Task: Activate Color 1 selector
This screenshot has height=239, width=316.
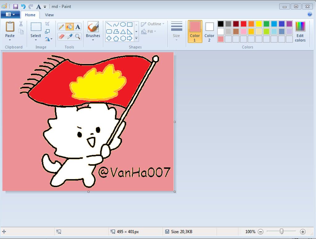Action: tap(195, 31)
